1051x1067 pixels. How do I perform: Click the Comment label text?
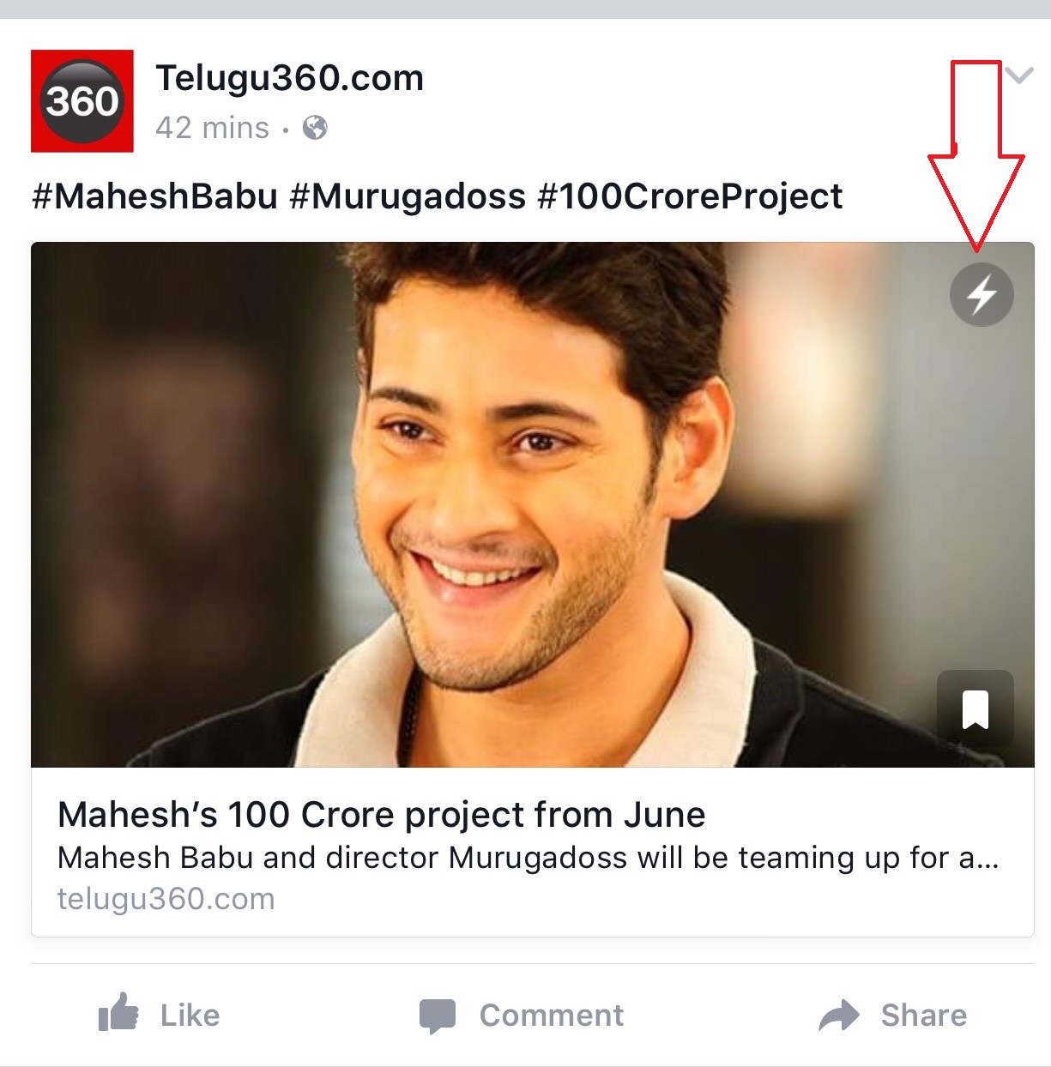(x=552, y=1016)
